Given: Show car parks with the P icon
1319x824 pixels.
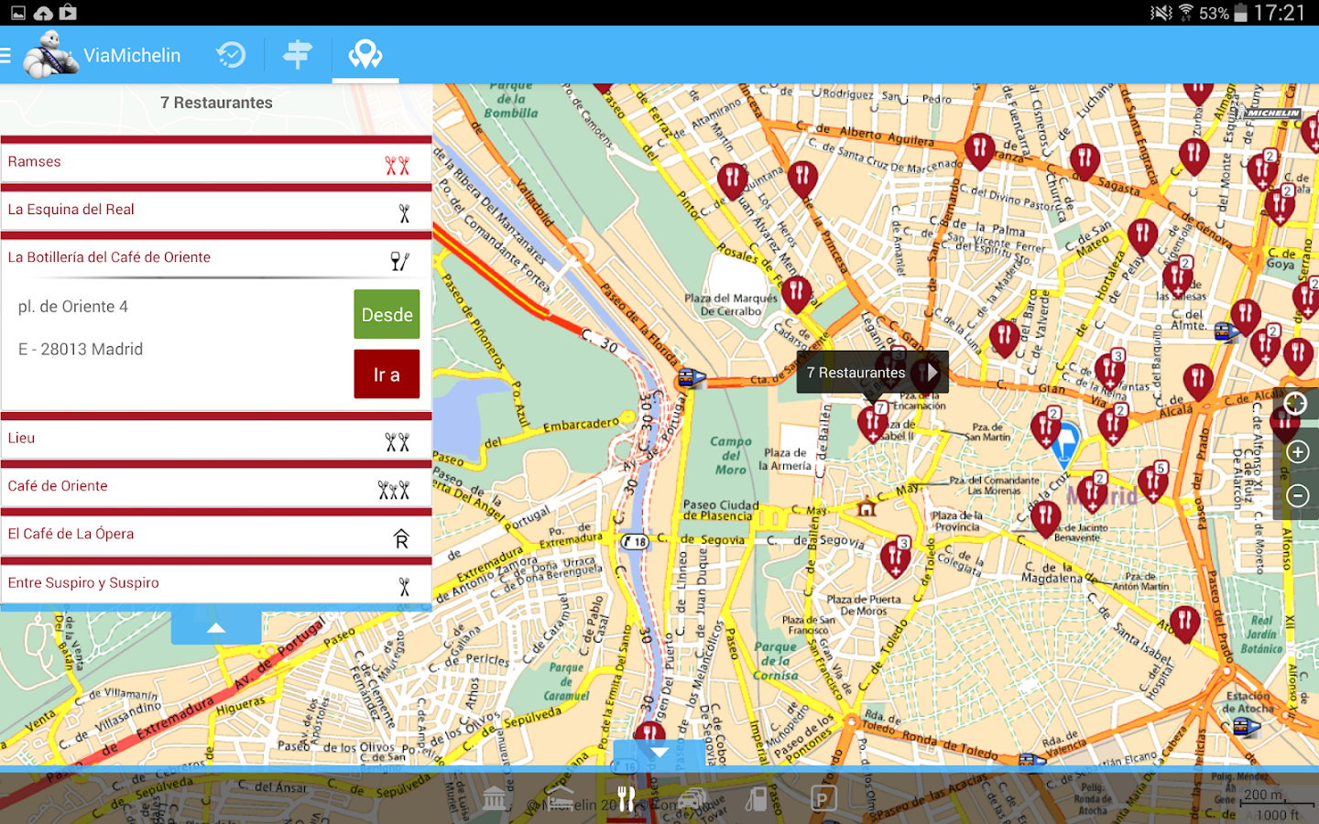Looking at the screenshot, I should click(x=823, y=799).
